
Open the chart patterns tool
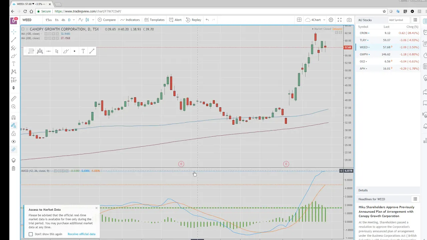coord(13,72)
